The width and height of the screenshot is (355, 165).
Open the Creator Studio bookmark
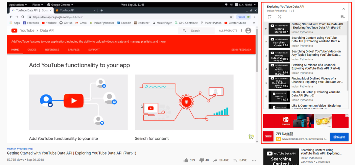[x=235, y=23]
